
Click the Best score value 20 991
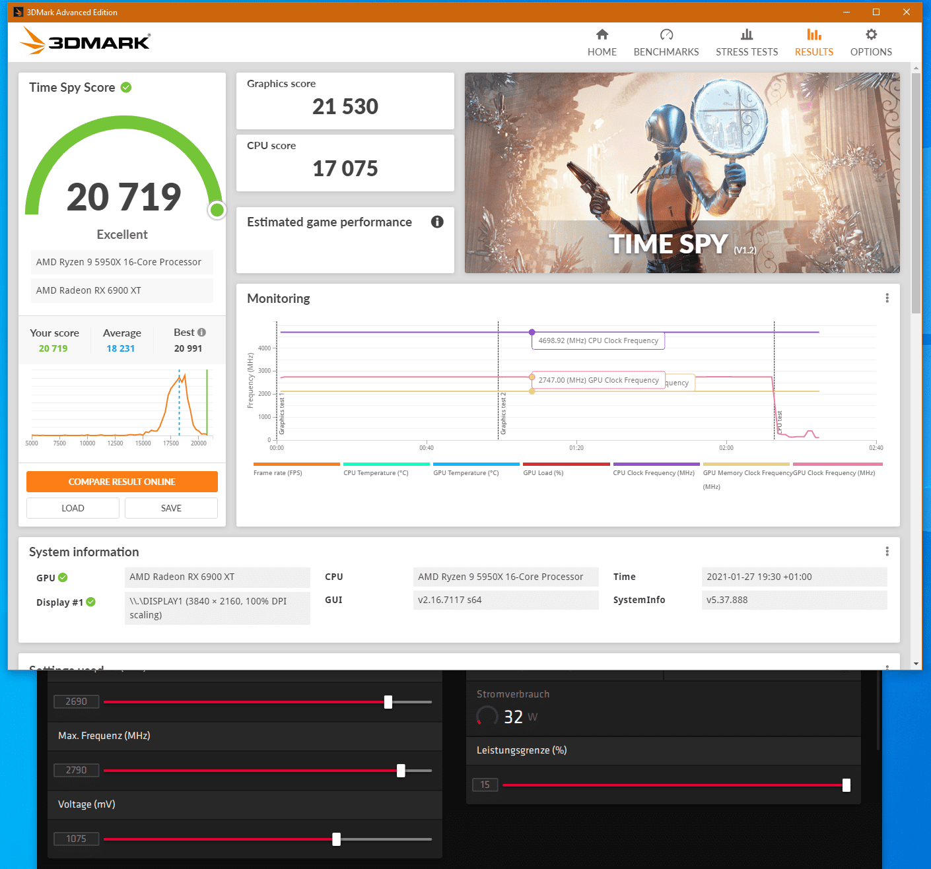click(188, 348)
